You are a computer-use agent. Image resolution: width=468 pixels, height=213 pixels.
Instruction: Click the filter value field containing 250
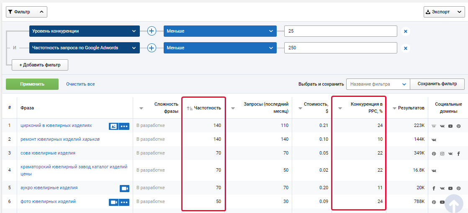[x=340, y=48]
